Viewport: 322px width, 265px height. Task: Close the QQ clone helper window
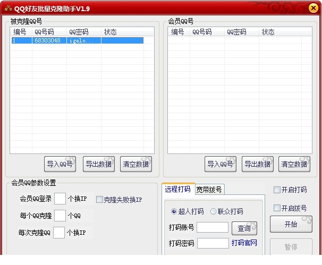[313, 8]
